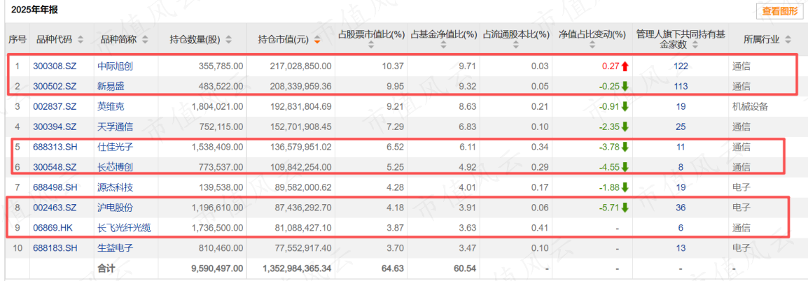Click fund count 11 for 仕佳光子
Viewport: 808px width, 281px height.
pos(681,147)
